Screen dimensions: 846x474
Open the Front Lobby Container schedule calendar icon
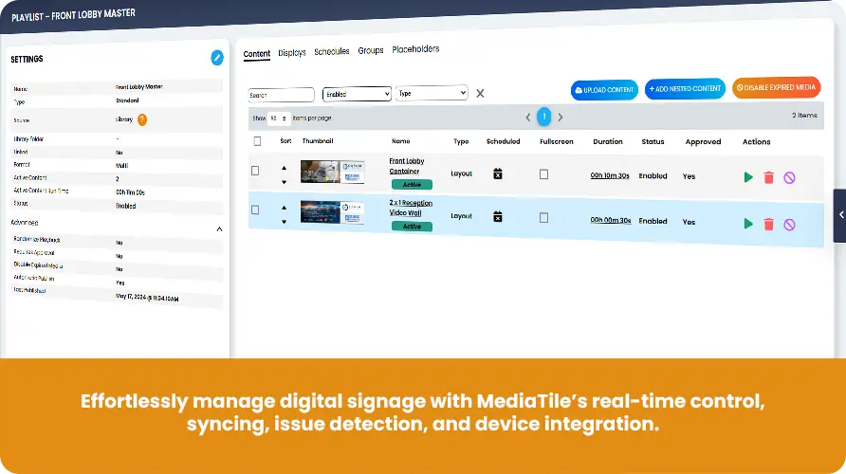[498, 173]
